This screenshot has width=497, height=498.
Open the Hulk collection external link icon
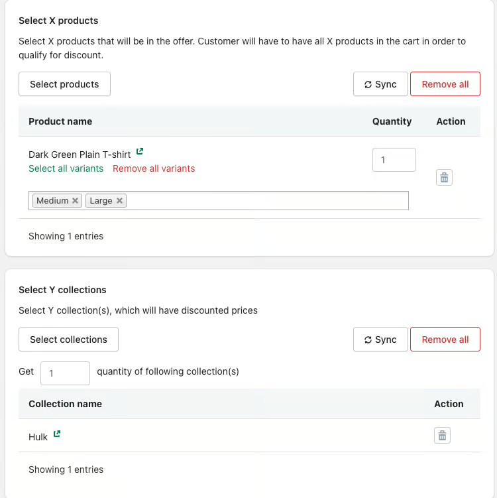click(57, 434)
